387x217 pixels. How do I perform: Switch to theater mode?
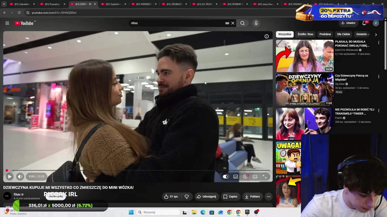[255, 177]
